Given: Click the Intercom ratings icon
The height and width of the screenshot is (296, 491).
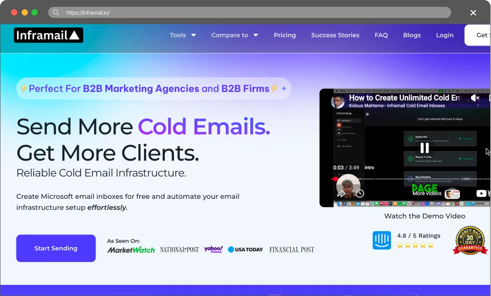Looking at the screenshot, I should [382, 240].
